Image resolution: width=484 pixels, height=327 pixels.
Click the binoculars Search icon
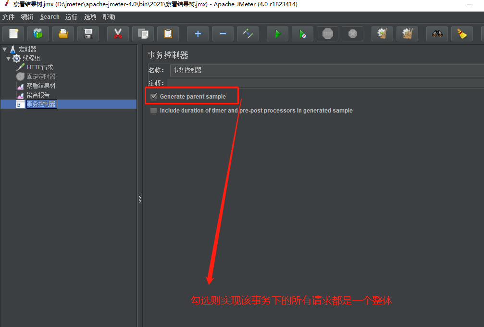point(437,34)
